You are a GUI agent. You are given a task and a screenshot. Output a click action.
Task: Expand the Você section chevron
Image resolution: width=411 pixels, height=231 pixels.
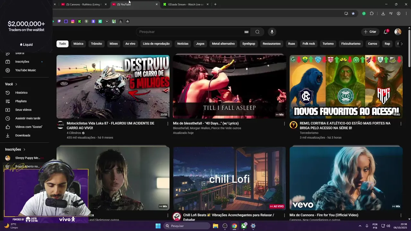(16, 84)
